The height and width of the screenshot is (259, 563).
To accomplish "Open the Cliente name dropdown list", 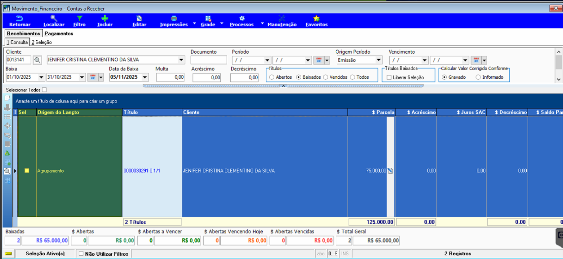I will [x=181, y=60].
